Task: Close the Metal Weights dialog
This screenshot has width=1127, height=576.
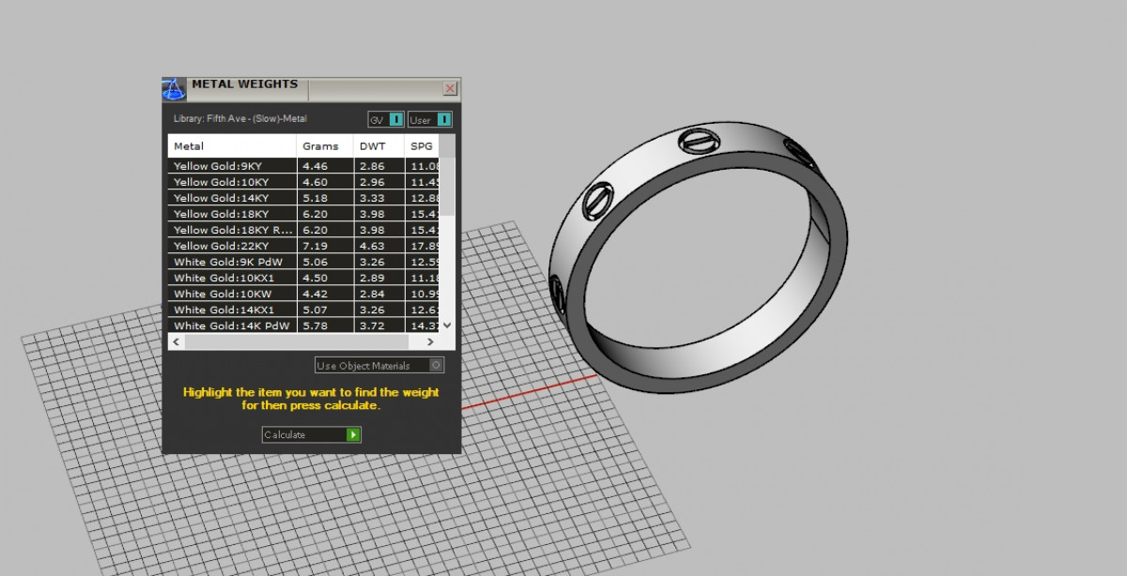Action: 450,88
